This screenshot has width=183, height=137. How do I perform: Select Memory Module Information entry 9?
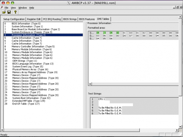point(43,49)
